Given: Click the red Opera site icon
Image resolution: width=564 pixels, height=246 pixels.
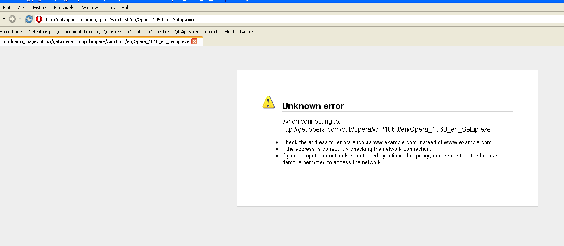Looking at the screenshot, I should click(x=39, y=19).
